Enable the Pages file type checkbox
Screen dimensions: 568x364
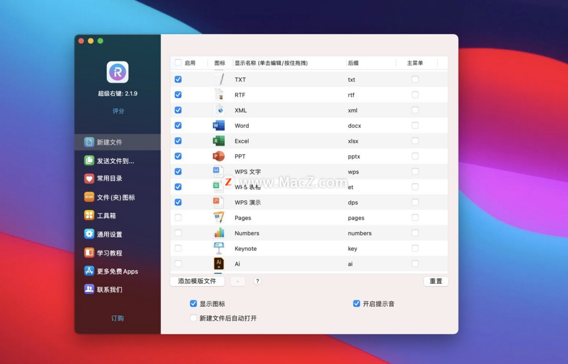tap(178, 218)
